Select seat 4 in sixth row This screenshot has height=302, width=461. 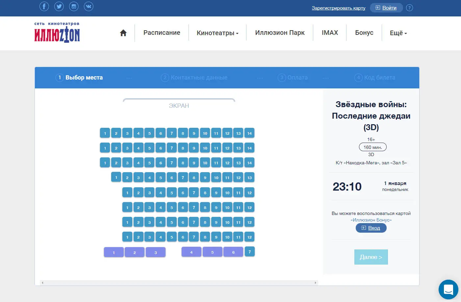(161, 207)
